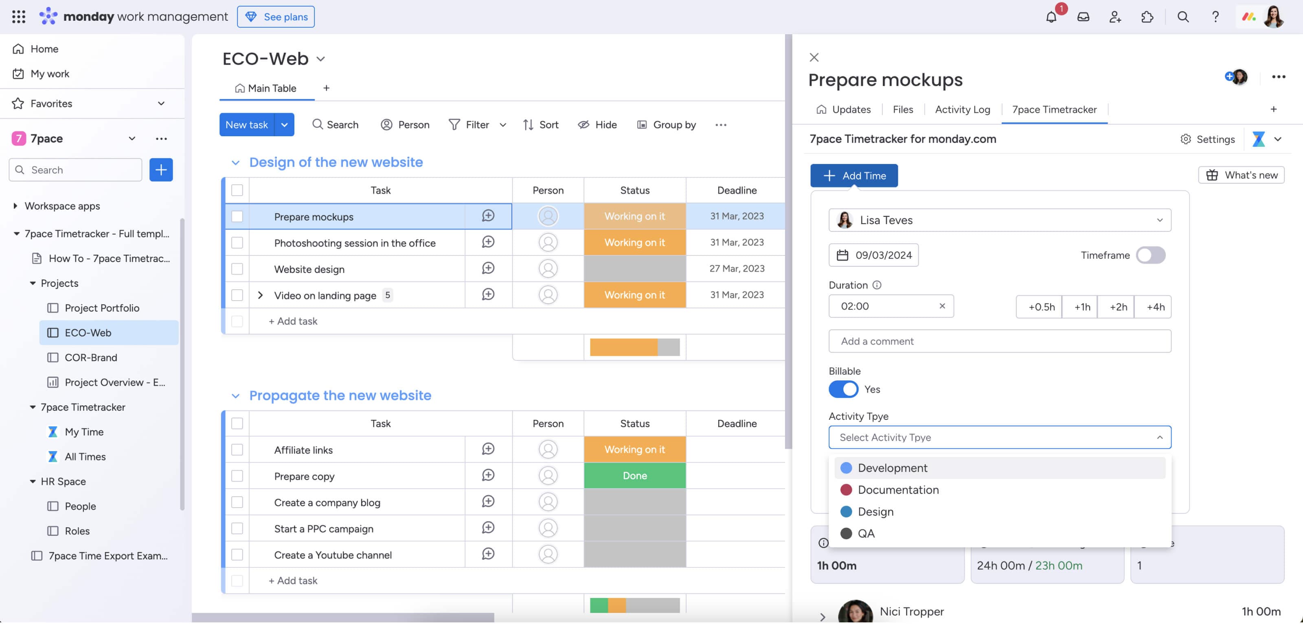Turn off the Billable switch
This screenshot has height=624, width=1303.
pyautogui.click(x=843, y=389)
